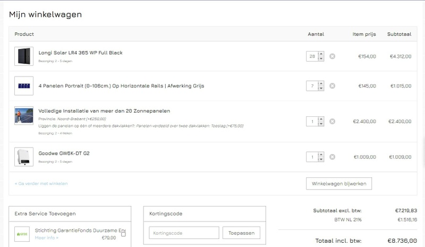Focus the Kortingscode input field
The width and height of the screenshot is (425, 247).
(184, 233)
